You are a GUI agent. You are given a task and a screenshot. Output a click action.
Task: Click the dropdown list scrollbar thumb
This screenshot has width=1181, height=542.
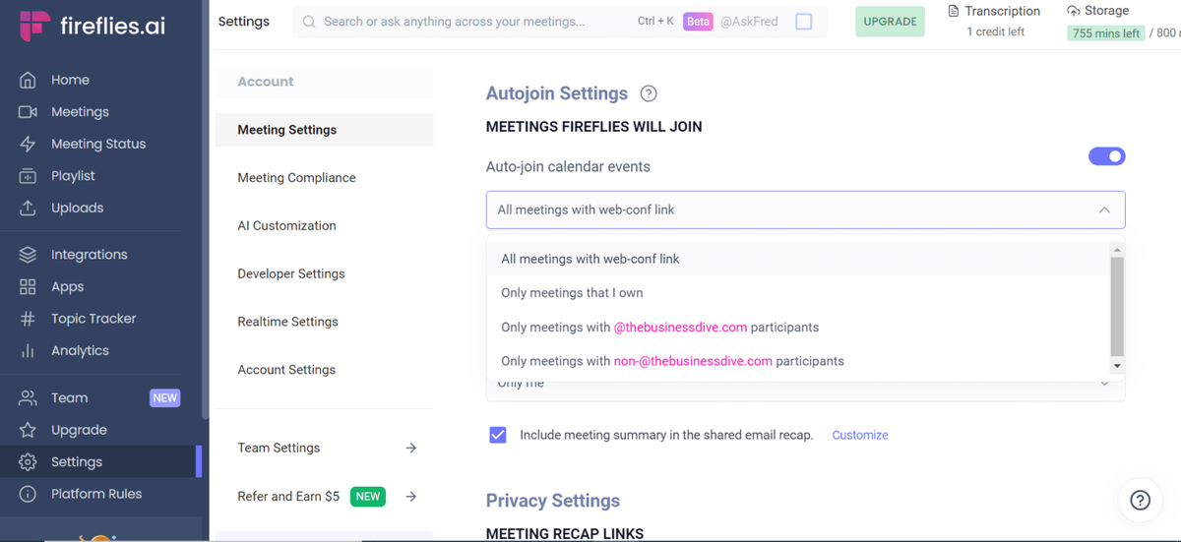click(x=1117, y=306)
